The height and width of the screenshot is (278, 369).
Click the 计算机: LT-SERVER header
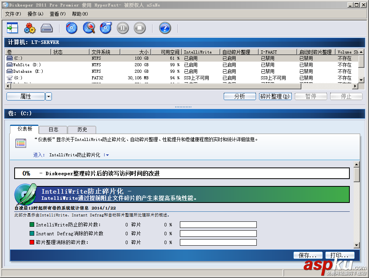(185, 42)
